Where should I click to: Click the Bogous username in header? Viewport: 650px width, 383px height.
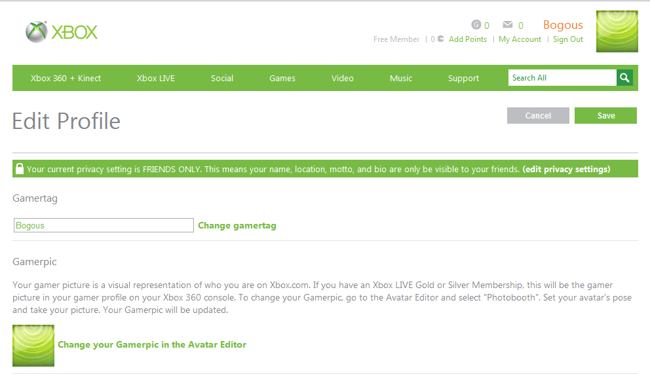(563, 25)
